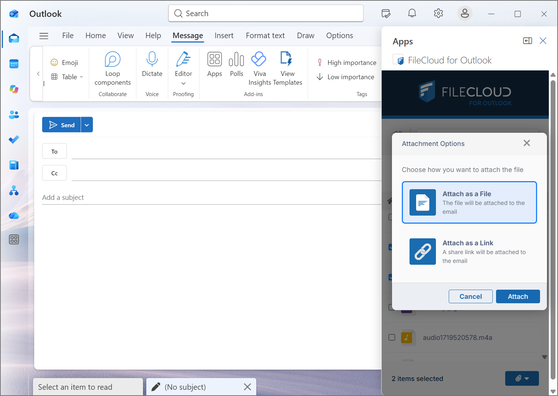Open Copilot from the left sidebar
Viewport: 558px width, 396px height.
click(14, 89)
